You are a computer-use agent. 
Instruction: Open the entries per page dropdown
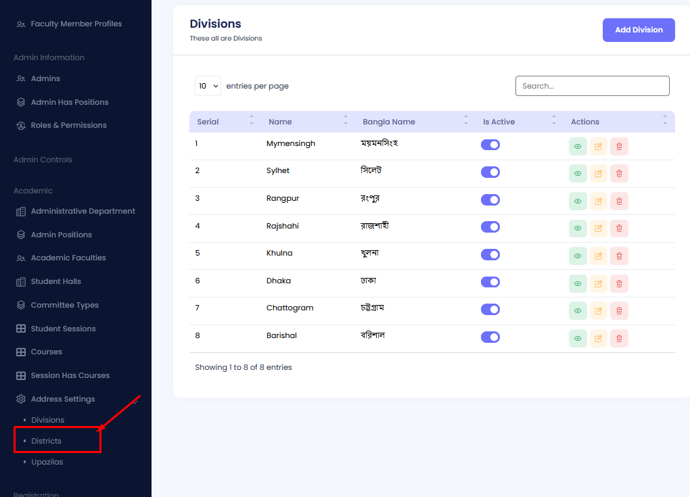pyautogui.click(x=208, y=86)
